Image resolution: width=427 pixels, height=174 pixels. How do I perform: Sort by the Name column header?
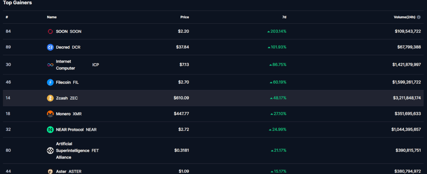(x=52, y=17)
